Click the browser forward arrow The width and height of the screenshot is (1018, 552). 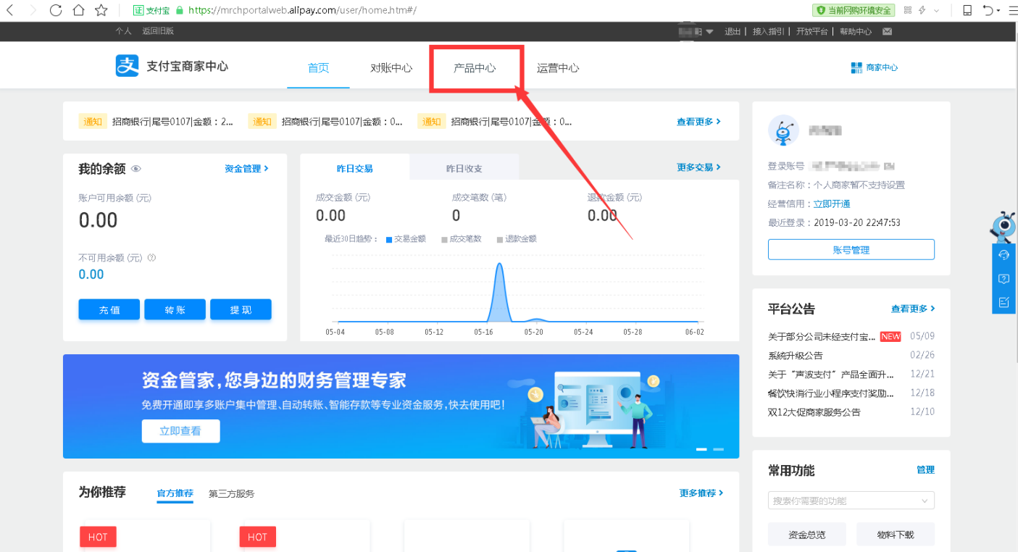point(31,10)
